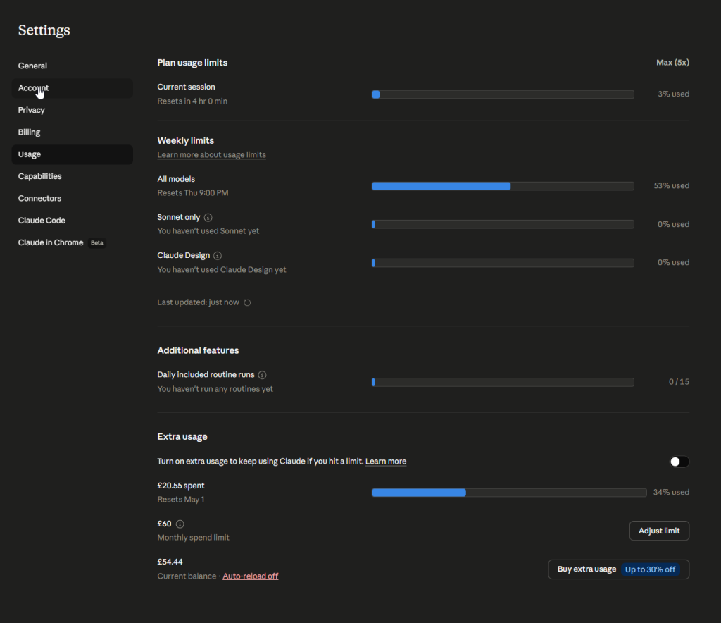
Task: Open the info icon next to £60
Action: [x=180, y=524]
